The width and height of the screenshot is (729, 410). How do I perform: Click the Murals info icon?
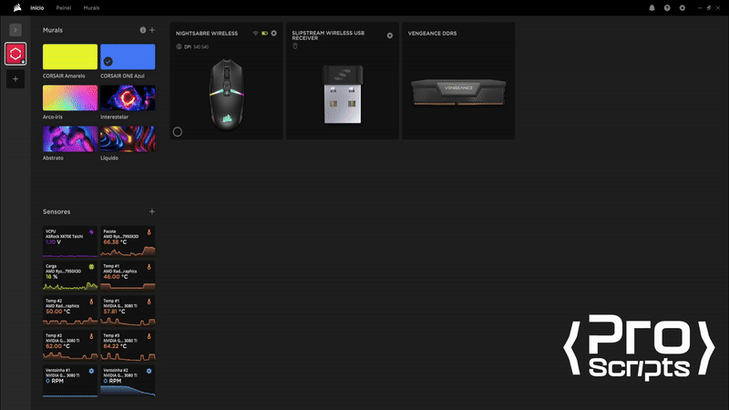(x=143, y=30)
